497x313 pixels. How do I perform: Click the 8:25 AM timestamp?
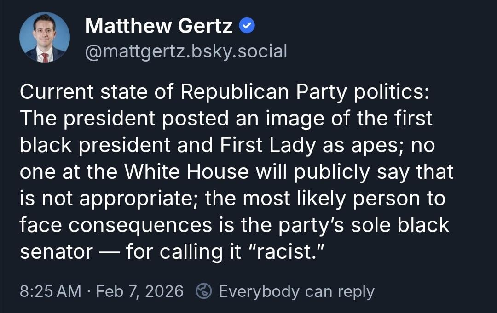click(50, 291)
